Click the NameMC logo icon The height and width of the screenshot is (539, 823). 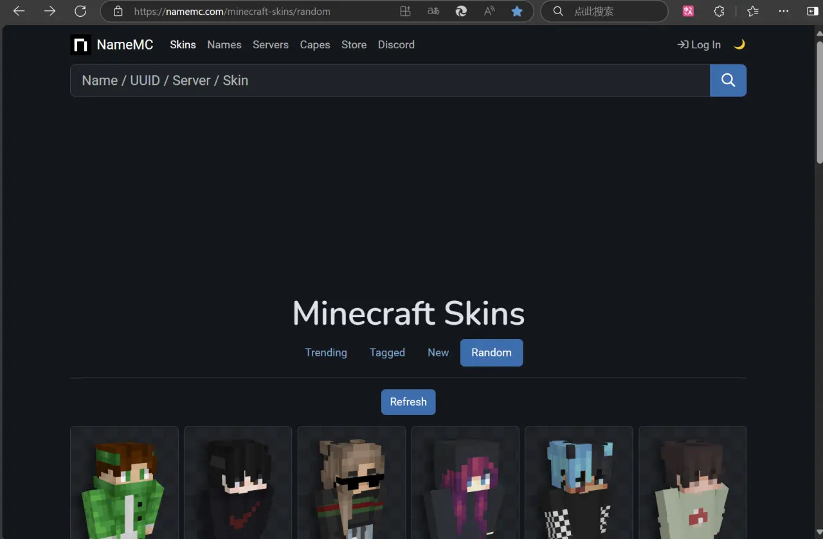coord(80,44)
